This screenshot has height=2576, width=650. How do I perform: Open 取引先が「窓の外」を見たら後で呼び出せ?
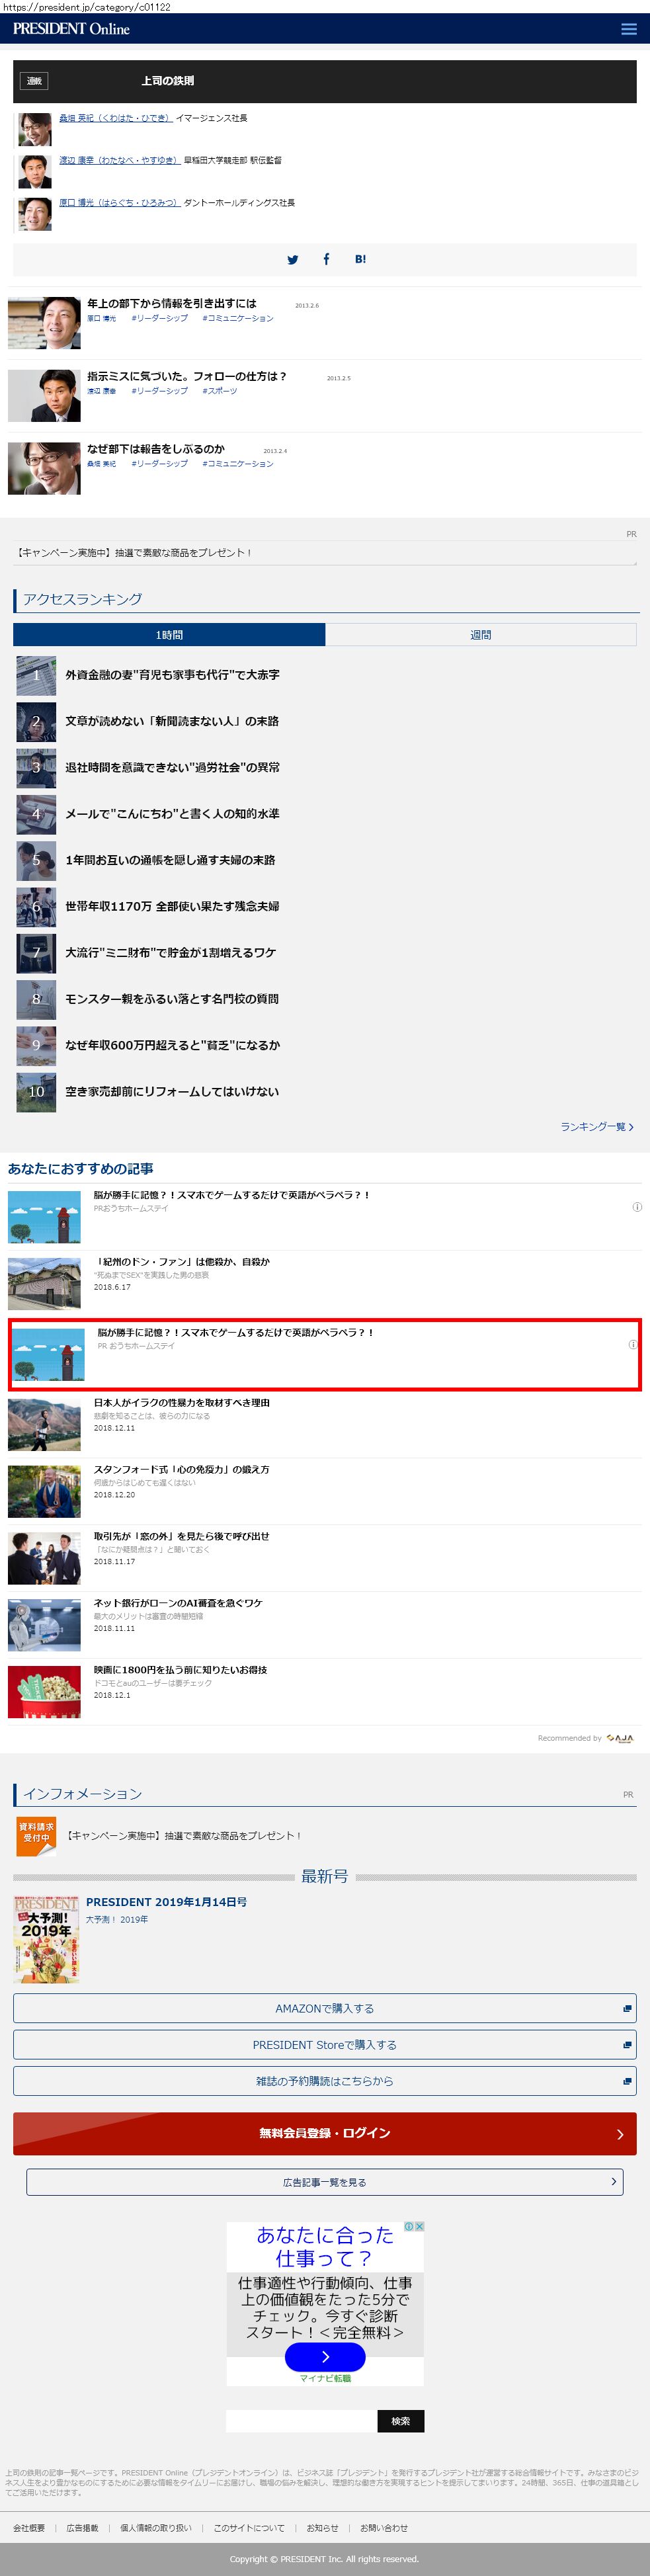click(182, 1536)
